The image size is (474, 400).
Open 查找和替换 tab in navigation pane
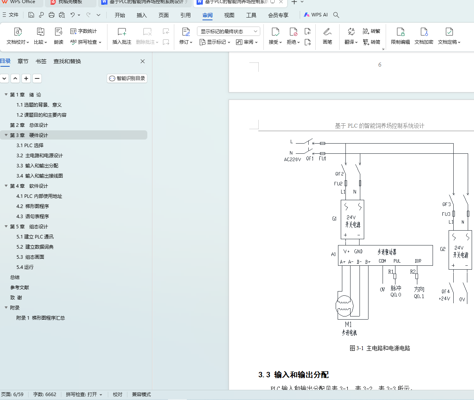(x=67, y=61)
